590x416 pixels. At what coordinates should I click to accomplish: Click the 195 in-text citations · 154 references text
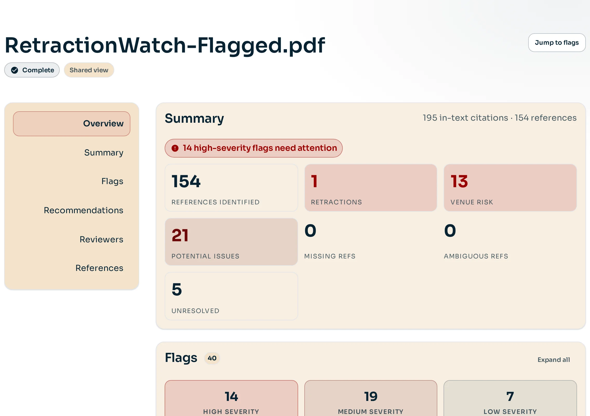pyautogui.click(x=500, y=118)
